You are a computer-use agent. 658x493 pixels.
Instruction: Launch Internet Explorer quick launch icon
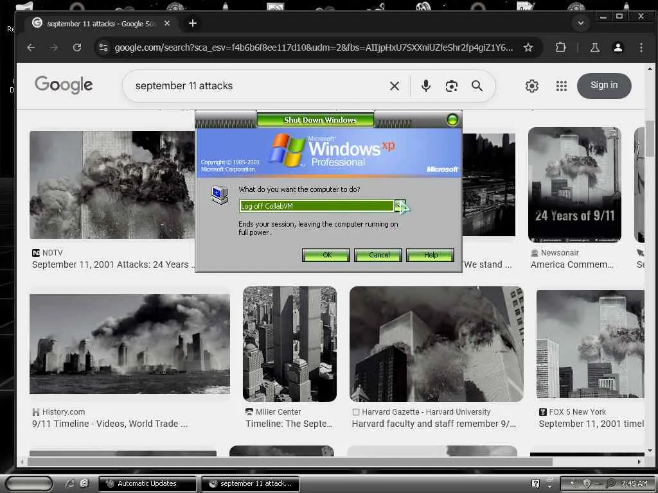[70, 483]
